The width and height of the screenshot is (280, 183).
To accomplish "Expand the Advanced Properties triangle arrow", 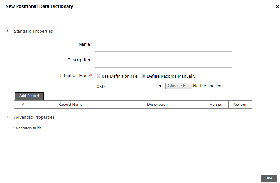I will [7, 117].
